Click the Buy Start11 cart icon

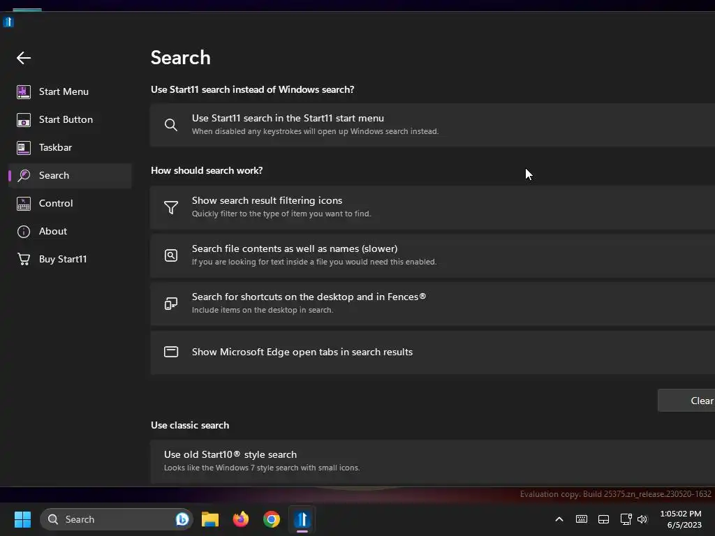[x=24, y=259]
